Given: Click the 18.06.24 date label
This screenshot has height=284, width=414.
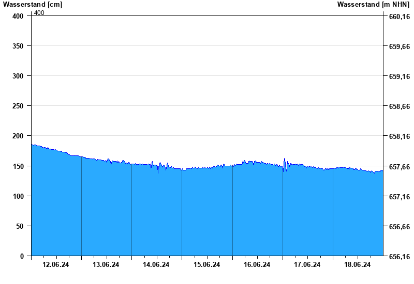Looking at the screenshot, I should [358, 265].
